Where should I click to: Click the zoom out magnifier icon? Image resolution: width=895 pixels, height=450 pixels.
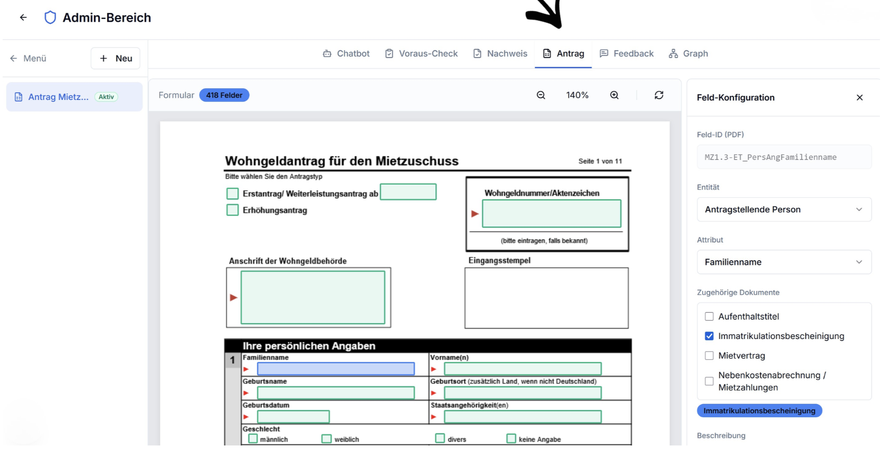(541, 95)
